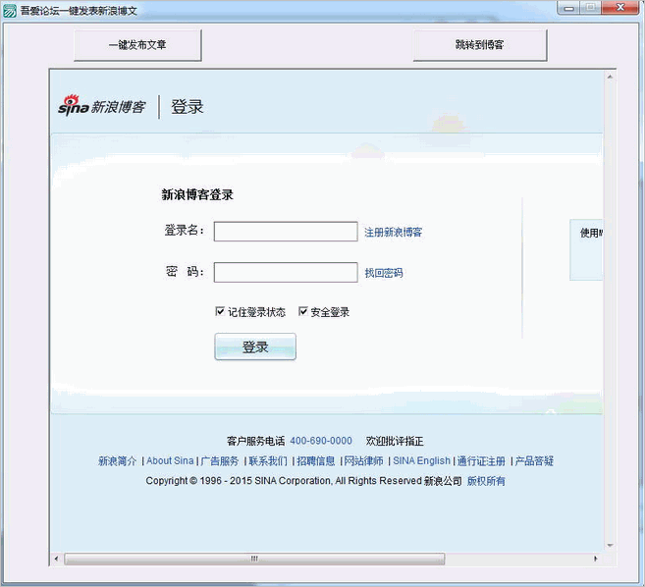Open the 产品答疑 footer link
645x587 pixels.
(534, 460)
